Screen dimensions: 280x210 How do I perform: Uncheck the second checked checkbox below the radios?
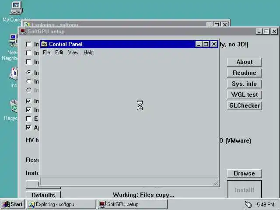pos(28,110)
